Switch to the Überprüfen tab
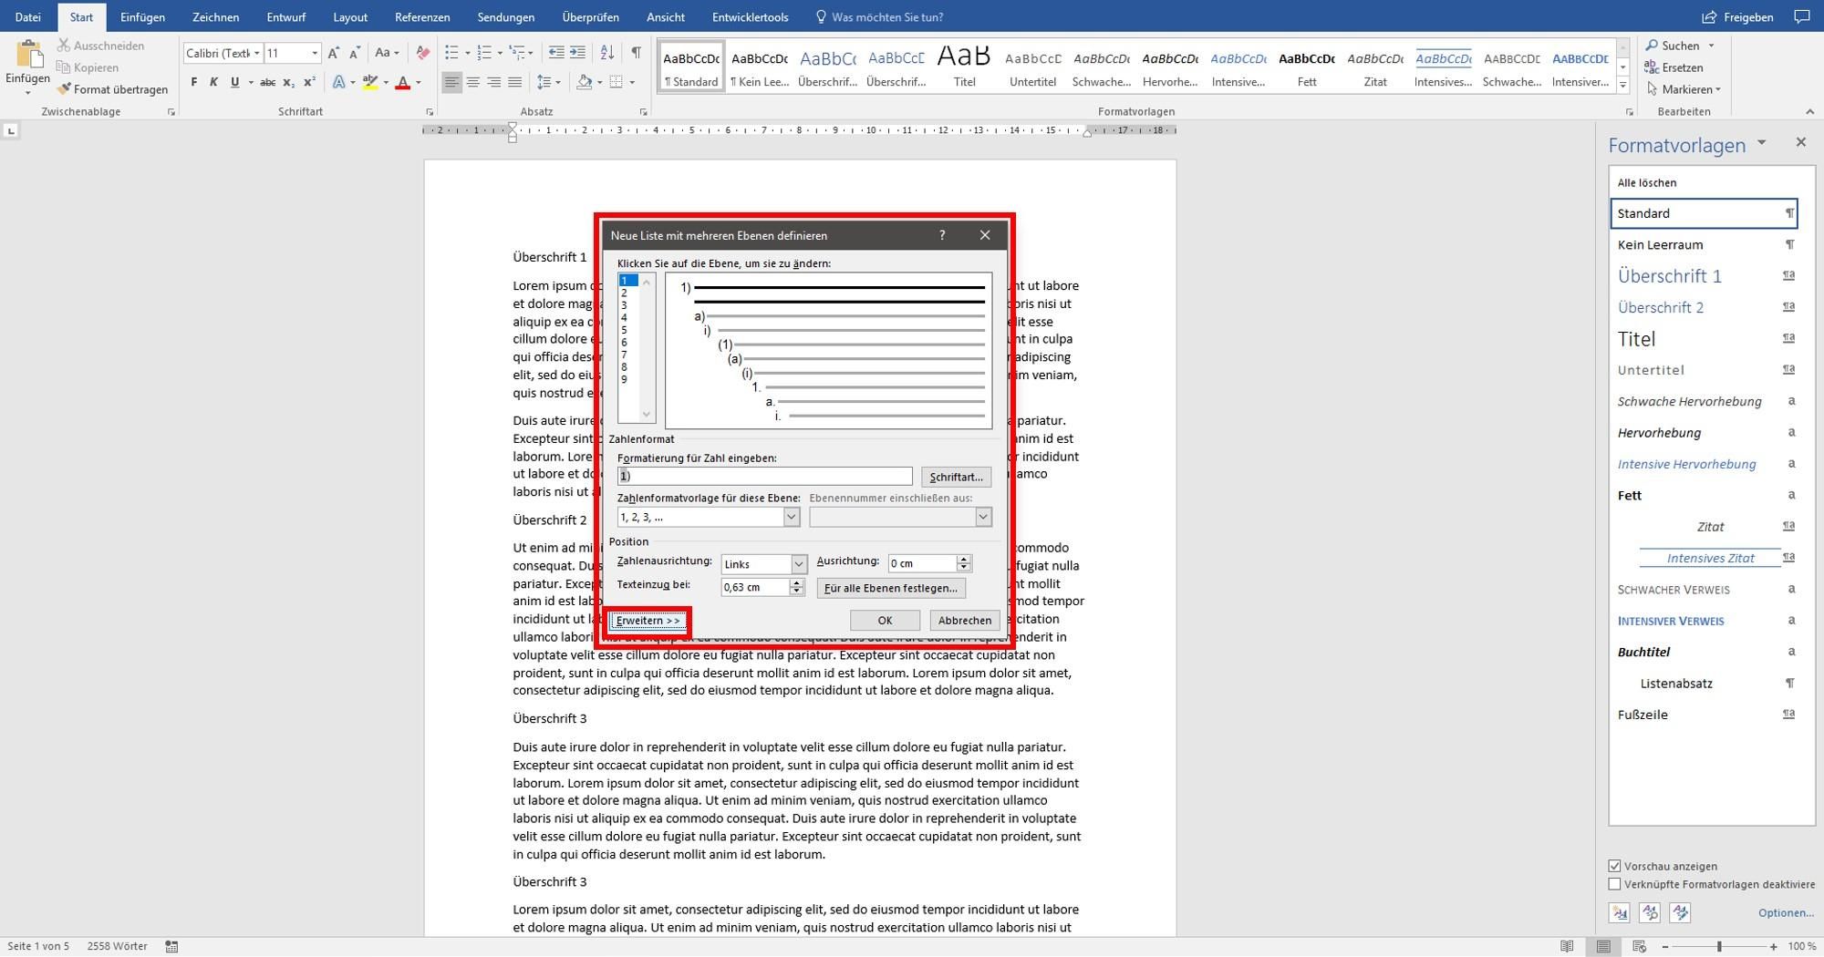The width and height of the screenshot is (1824, 957). pyautogui.click(x=590, y=17)
